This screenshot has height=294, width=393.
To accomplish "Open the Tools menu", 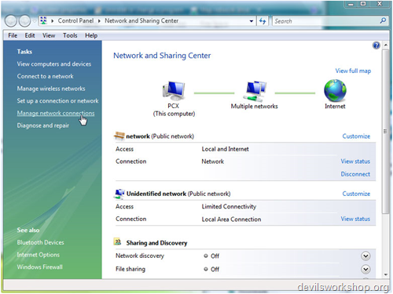I will (x=70, y=35).
